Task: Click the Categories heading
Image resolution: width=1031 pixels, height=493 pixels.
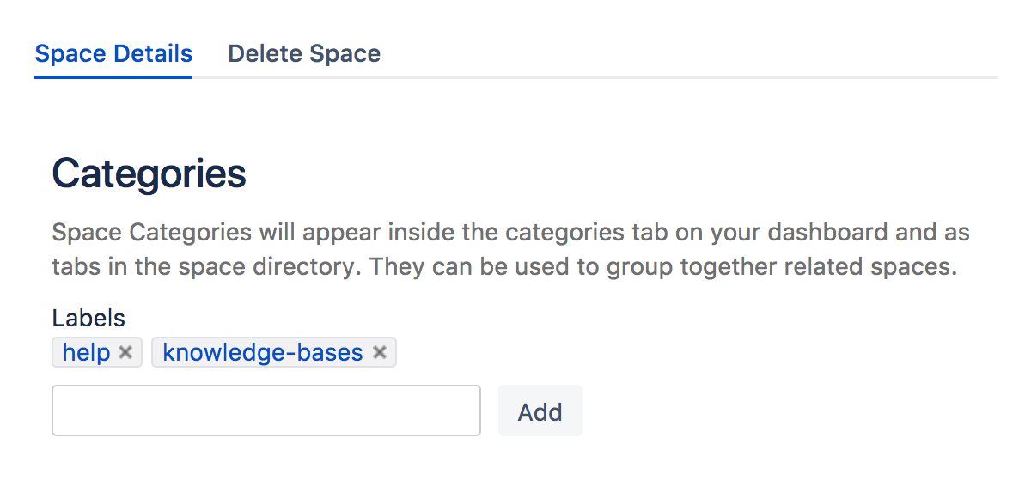Action: coord(149,174)
